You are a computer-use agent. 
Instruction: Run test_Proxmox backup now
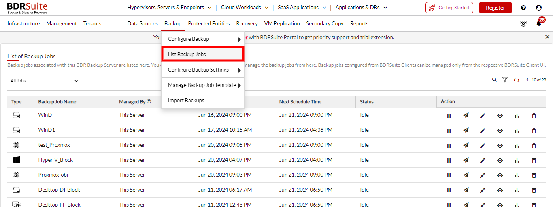coord(466,146)
